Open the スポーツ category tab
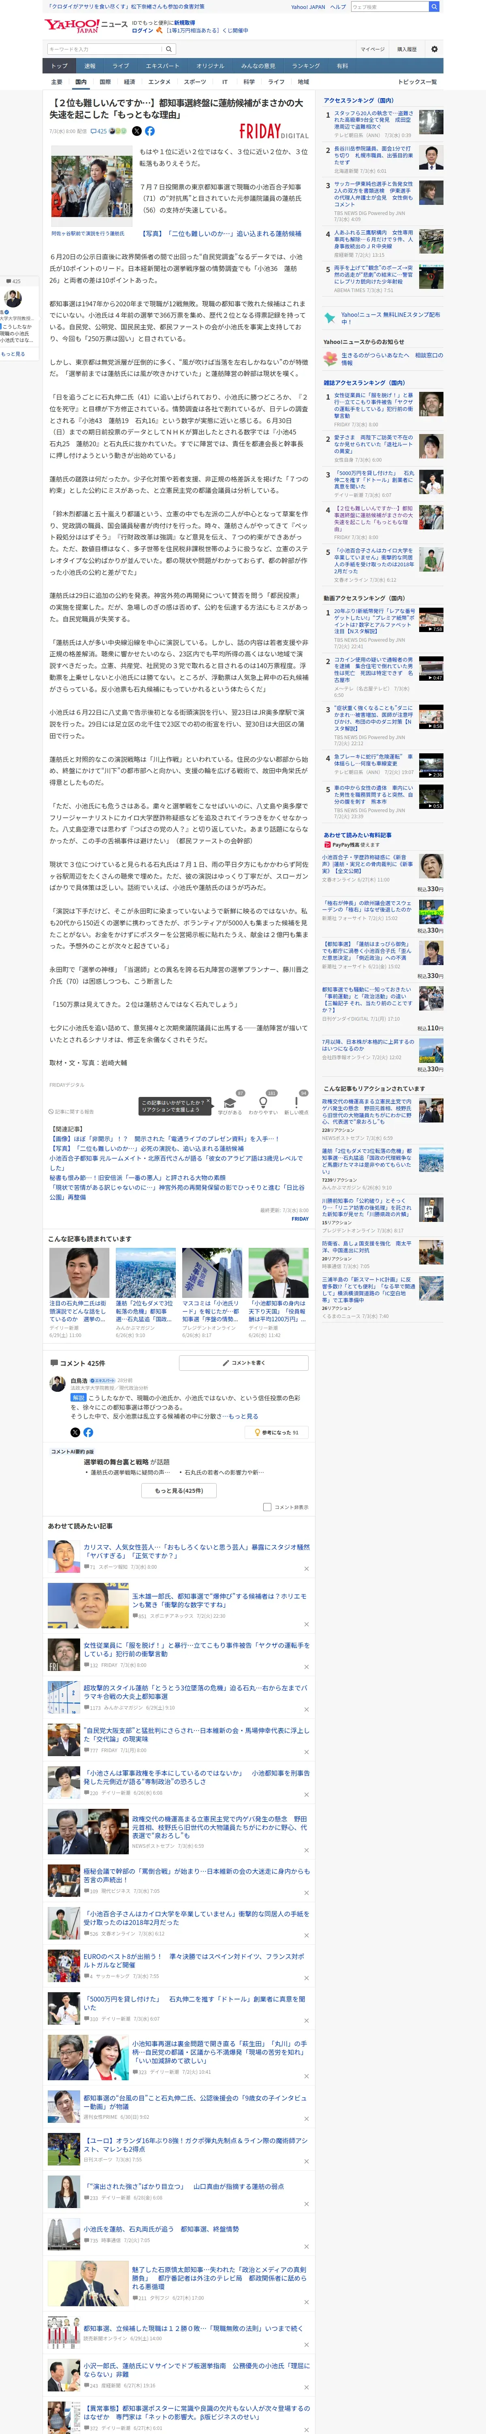The image size is (486, 2434). pyautogui.click(x=194, y=82)
